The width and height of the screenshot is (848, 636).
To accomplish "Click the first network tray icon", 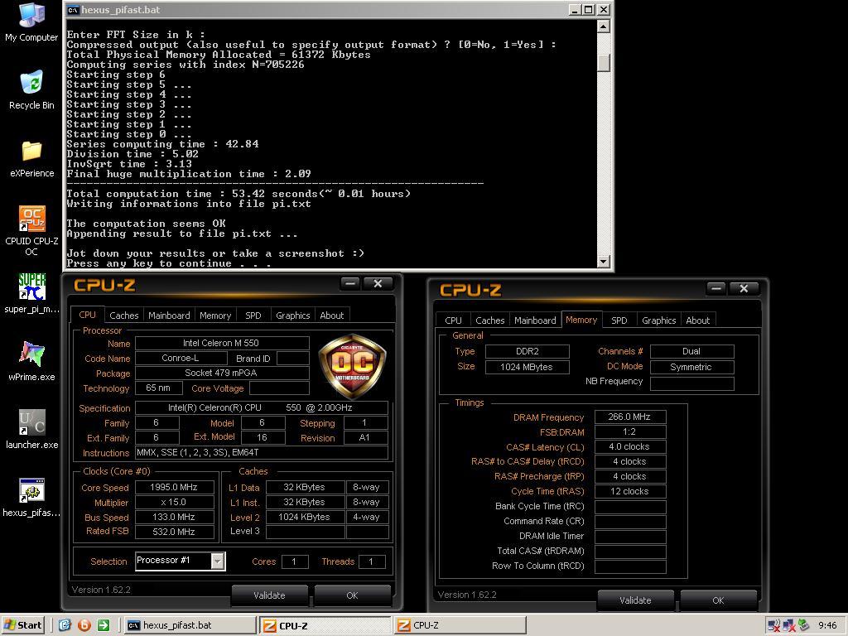I will [774, 626].
